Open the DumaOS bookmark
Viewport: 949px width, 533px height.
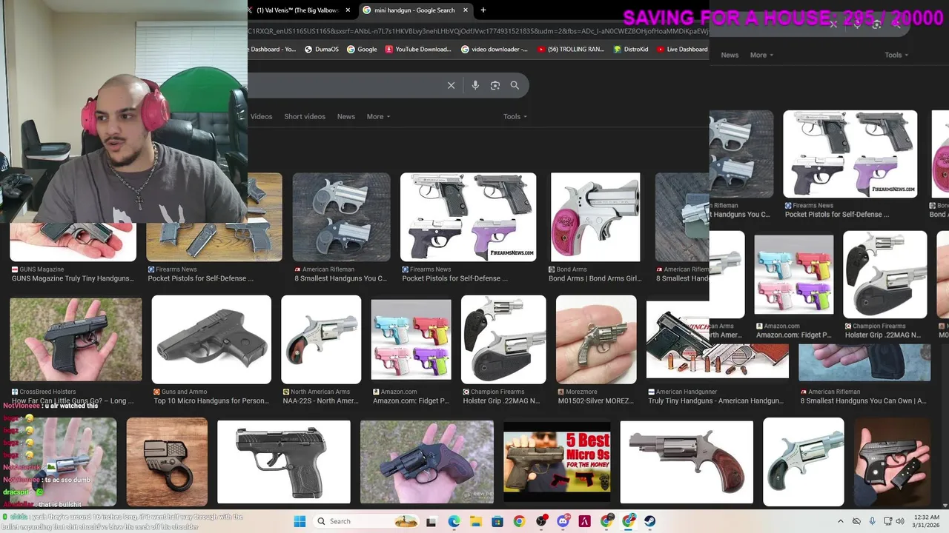tap(321, 50)
